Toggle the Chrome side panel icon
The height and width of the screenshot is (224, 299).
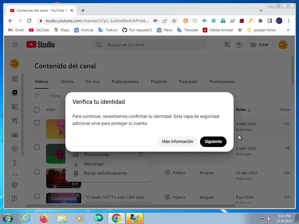point(270,21)
